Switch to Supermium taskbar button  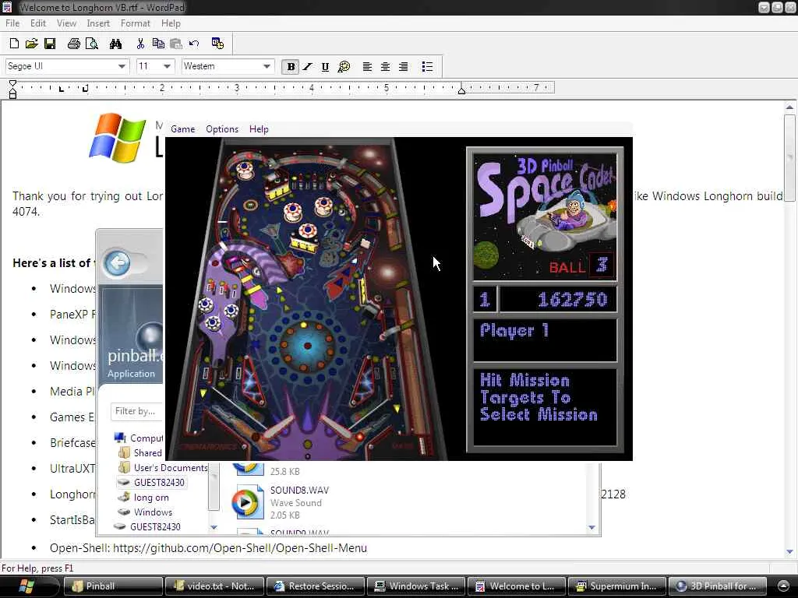point(617,586)
